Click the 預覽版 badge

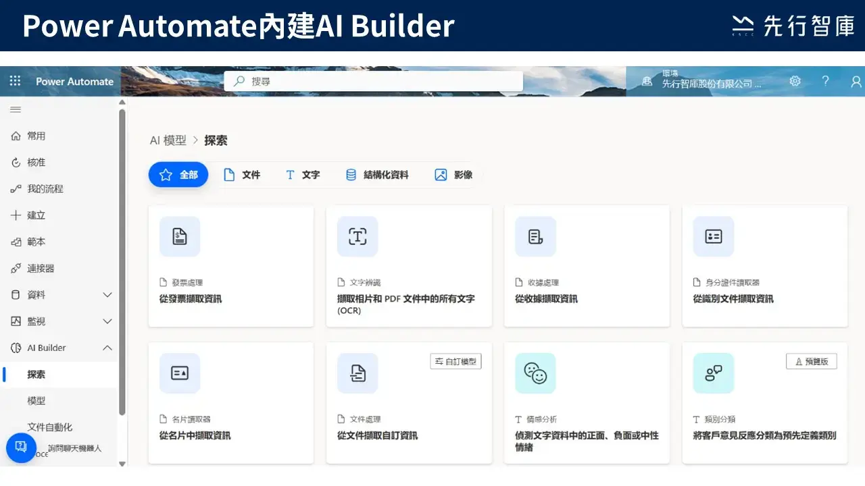point(812,362)
